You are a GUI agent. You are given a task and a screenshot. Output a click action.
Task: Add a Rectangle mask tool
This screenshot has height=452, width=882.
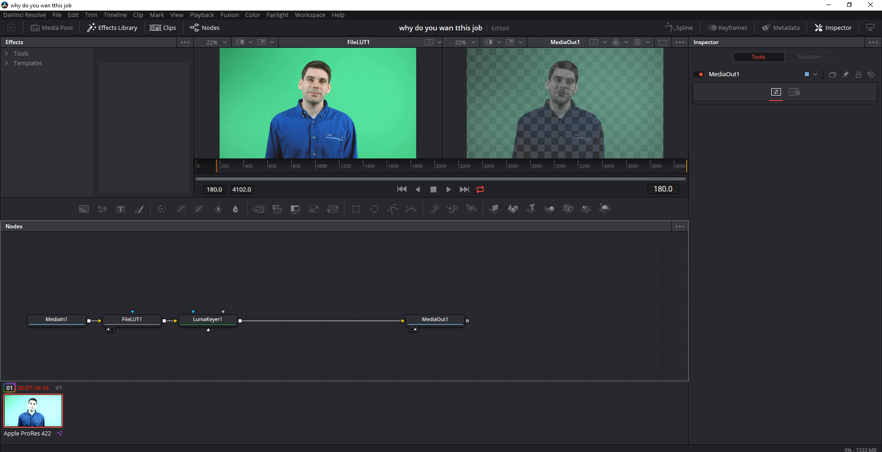pyautogui.click(x=356, y=209)
